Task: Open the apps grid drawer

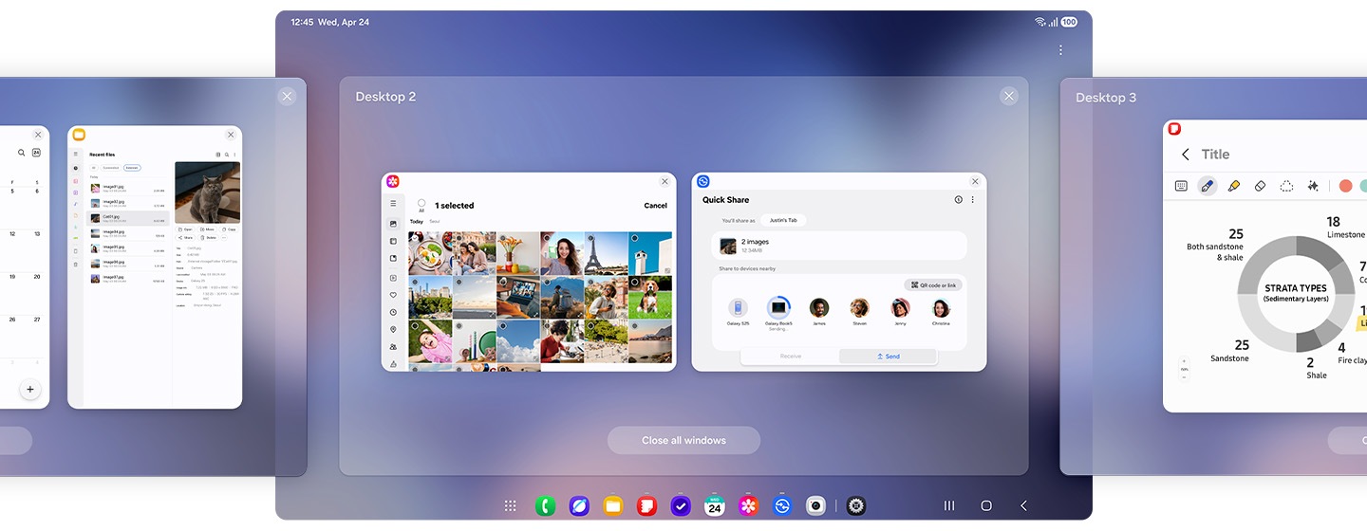Action: click(x=511, y=506)
